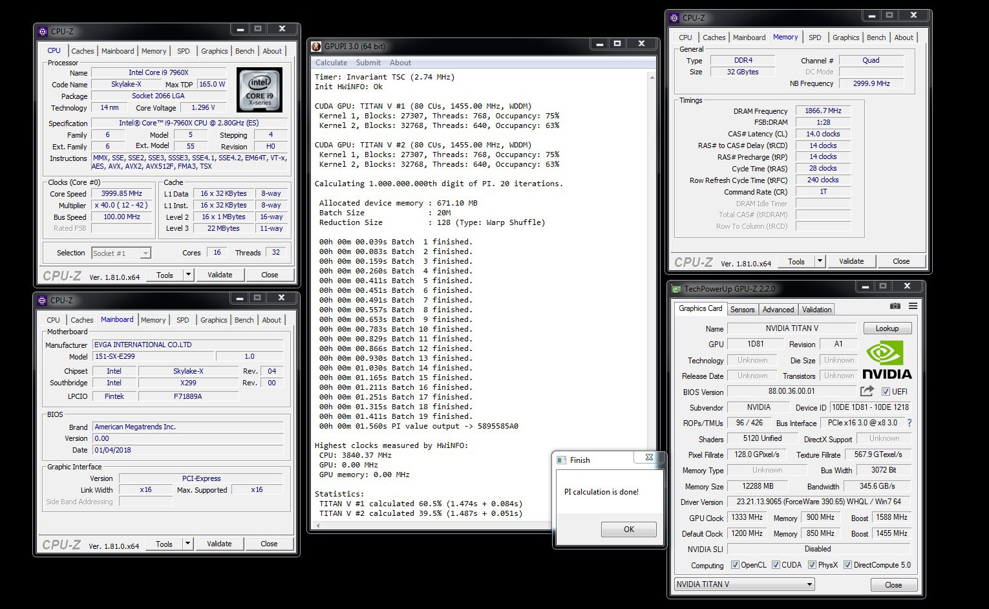Screen dimensions: 989x609
Task: Toggle the OpenCL checkbox
Action: 735,565
